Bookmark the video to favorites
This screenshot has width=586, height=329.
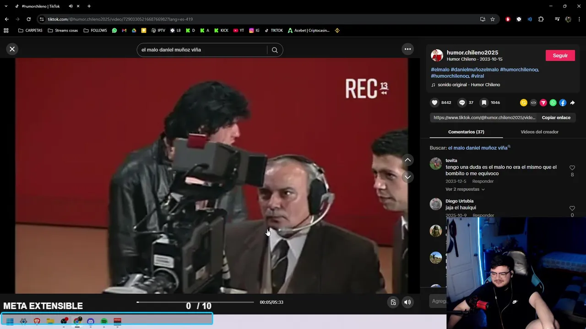(484, 103)
